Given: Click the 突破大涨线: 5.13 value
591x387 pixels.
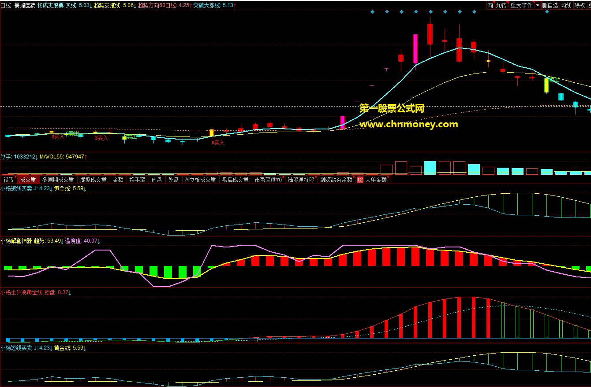Looking at the screenshot, I should pyautogui.click(x=214, y=5).
